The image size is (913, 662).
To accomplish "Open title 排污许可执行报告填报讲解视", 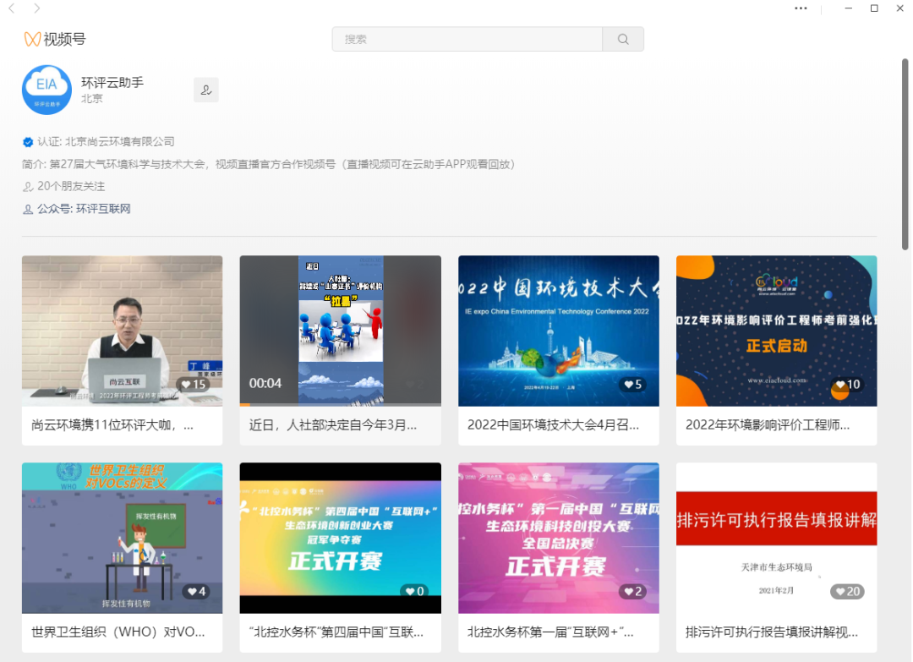I will click(772, 632).
